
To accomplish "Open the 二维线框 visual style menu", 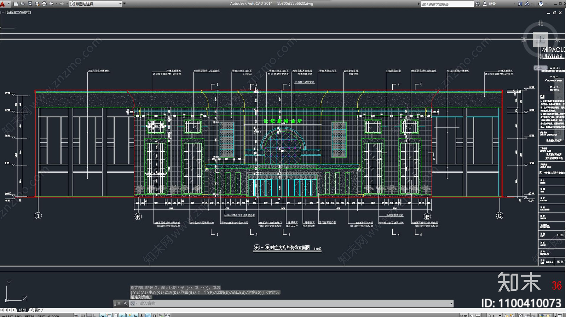I will pyautogui.click(x=23, y=12).
